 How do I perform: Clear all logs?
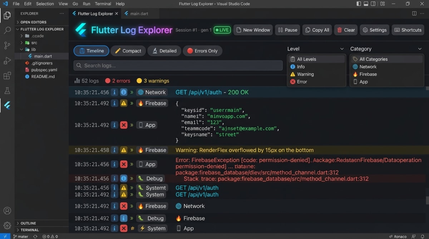click(346, 30)
